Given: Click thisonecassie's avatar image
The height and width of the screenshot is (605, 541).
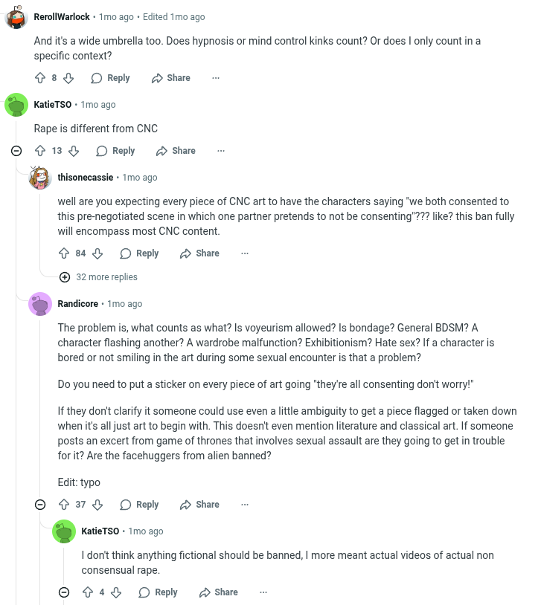Looking at the screenshot, I should 40,178.
